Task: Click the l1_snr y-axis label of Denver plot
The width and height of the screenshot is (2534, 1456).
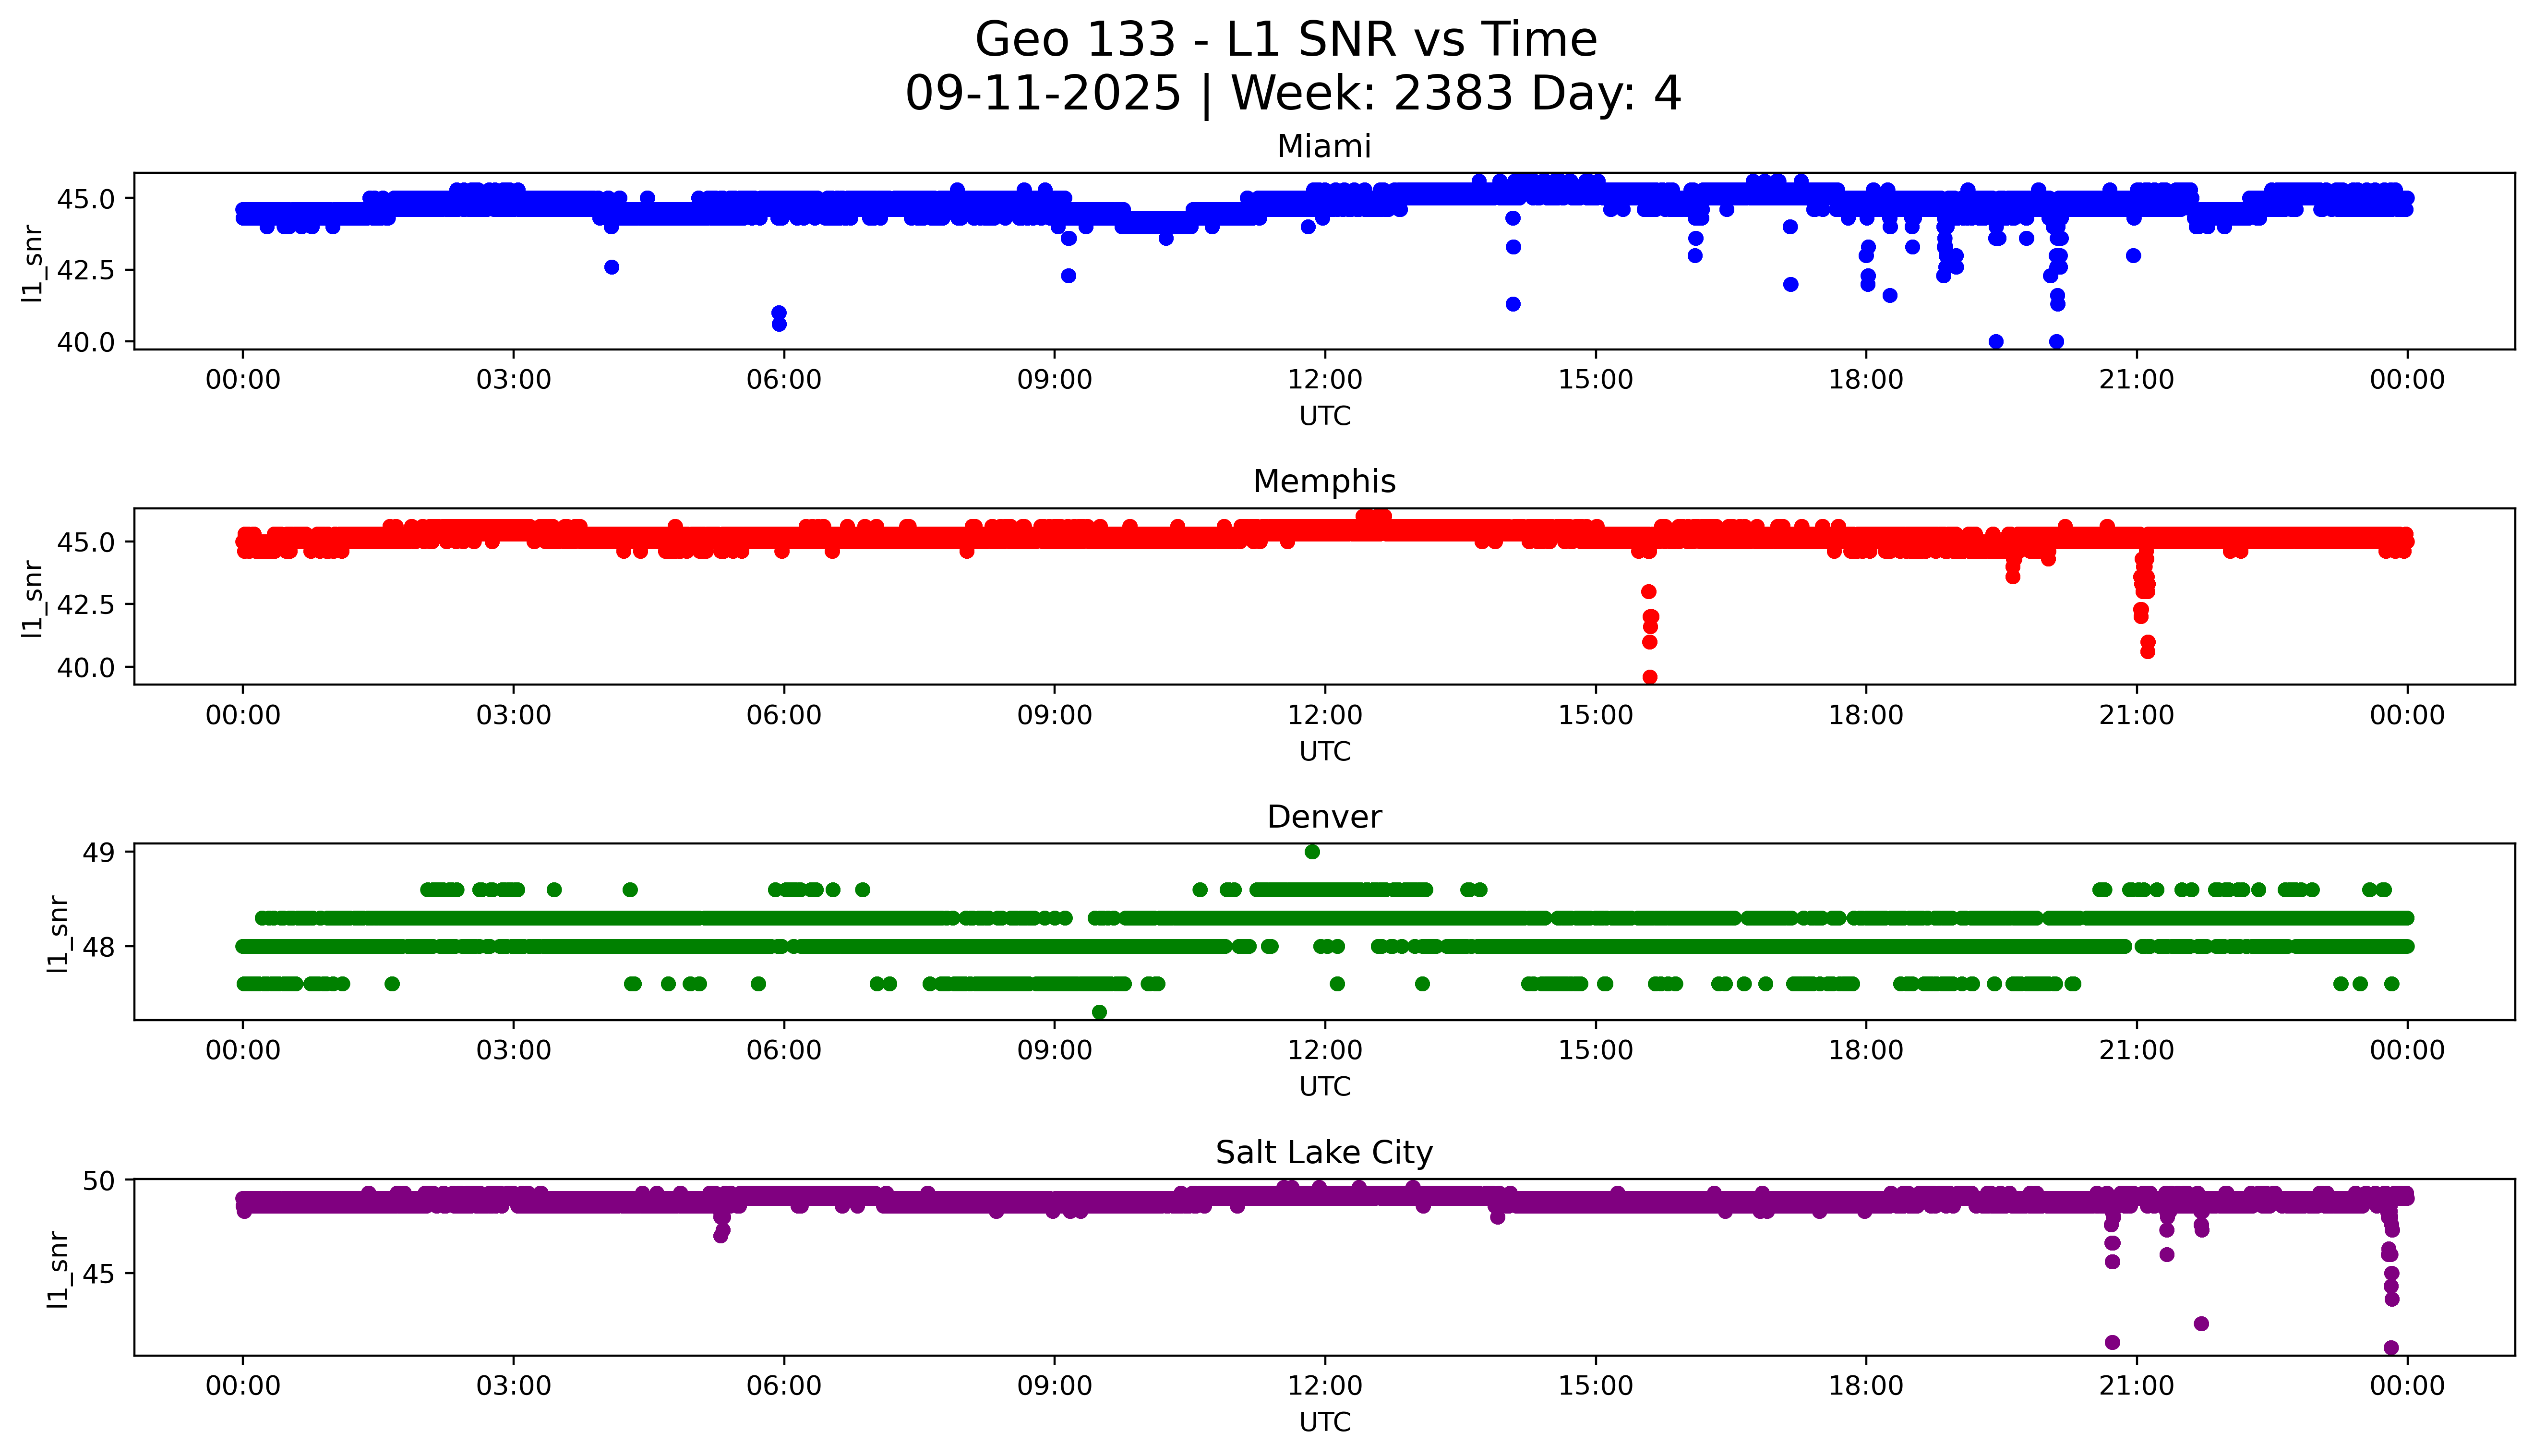Action: pyautogui.click(x=58, y=934)
